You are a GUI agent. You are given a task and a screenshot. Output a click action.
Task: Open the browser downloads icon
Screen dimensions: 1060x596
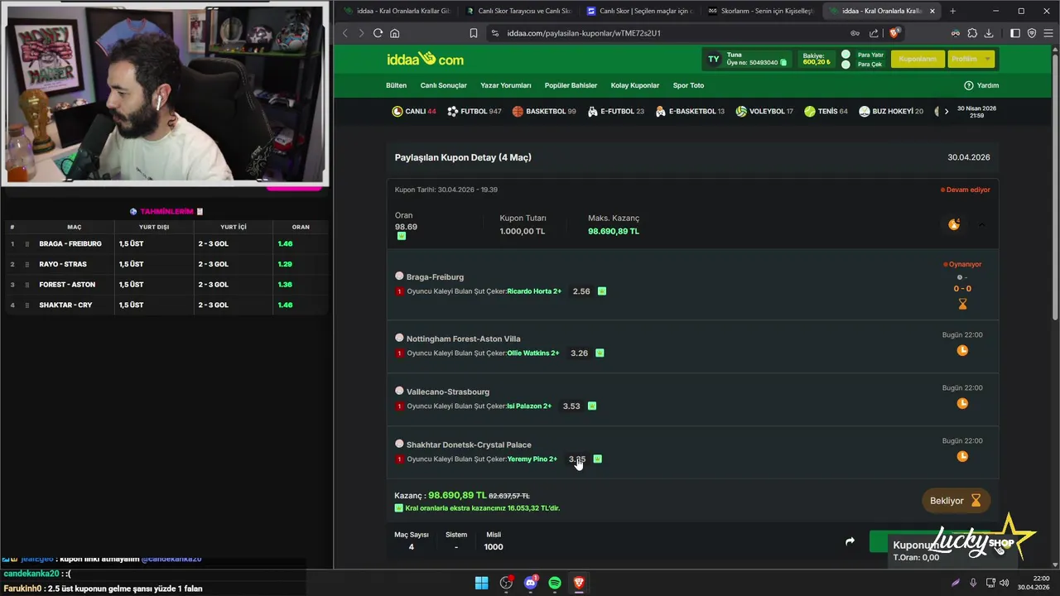click(x=989, y=33)
